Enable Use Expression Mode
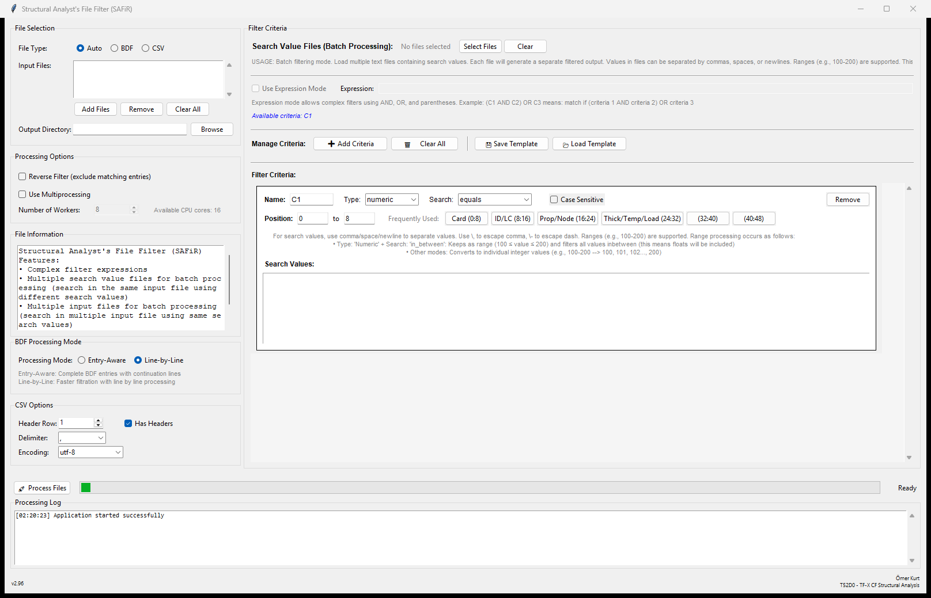 click(255, 88)
